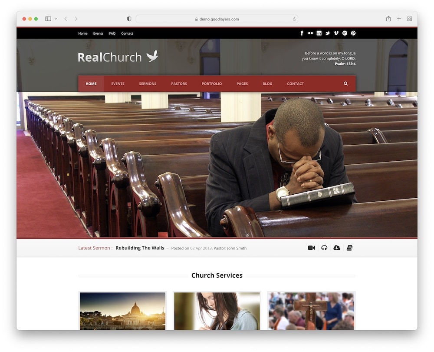The height and width of the screenshot is (352, 434).
Task: Download sermon with cloud download icon
Action: click(x=337, y=248)
